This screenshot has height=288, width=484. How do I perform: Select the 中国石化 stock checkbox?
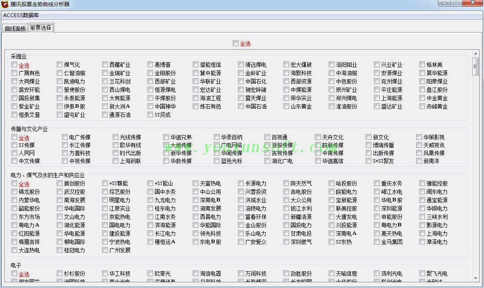(241, 81)
